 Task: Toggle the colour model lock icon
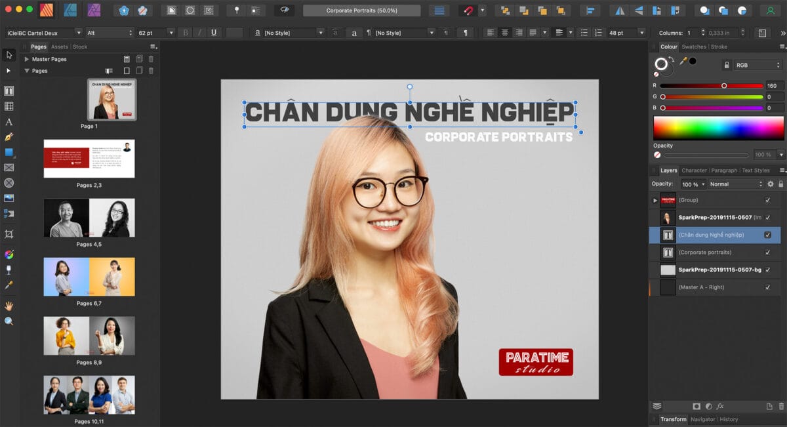tap(726, 65)
